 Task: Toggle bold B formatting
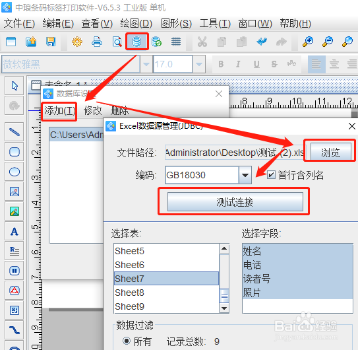[x=221, y=64]
